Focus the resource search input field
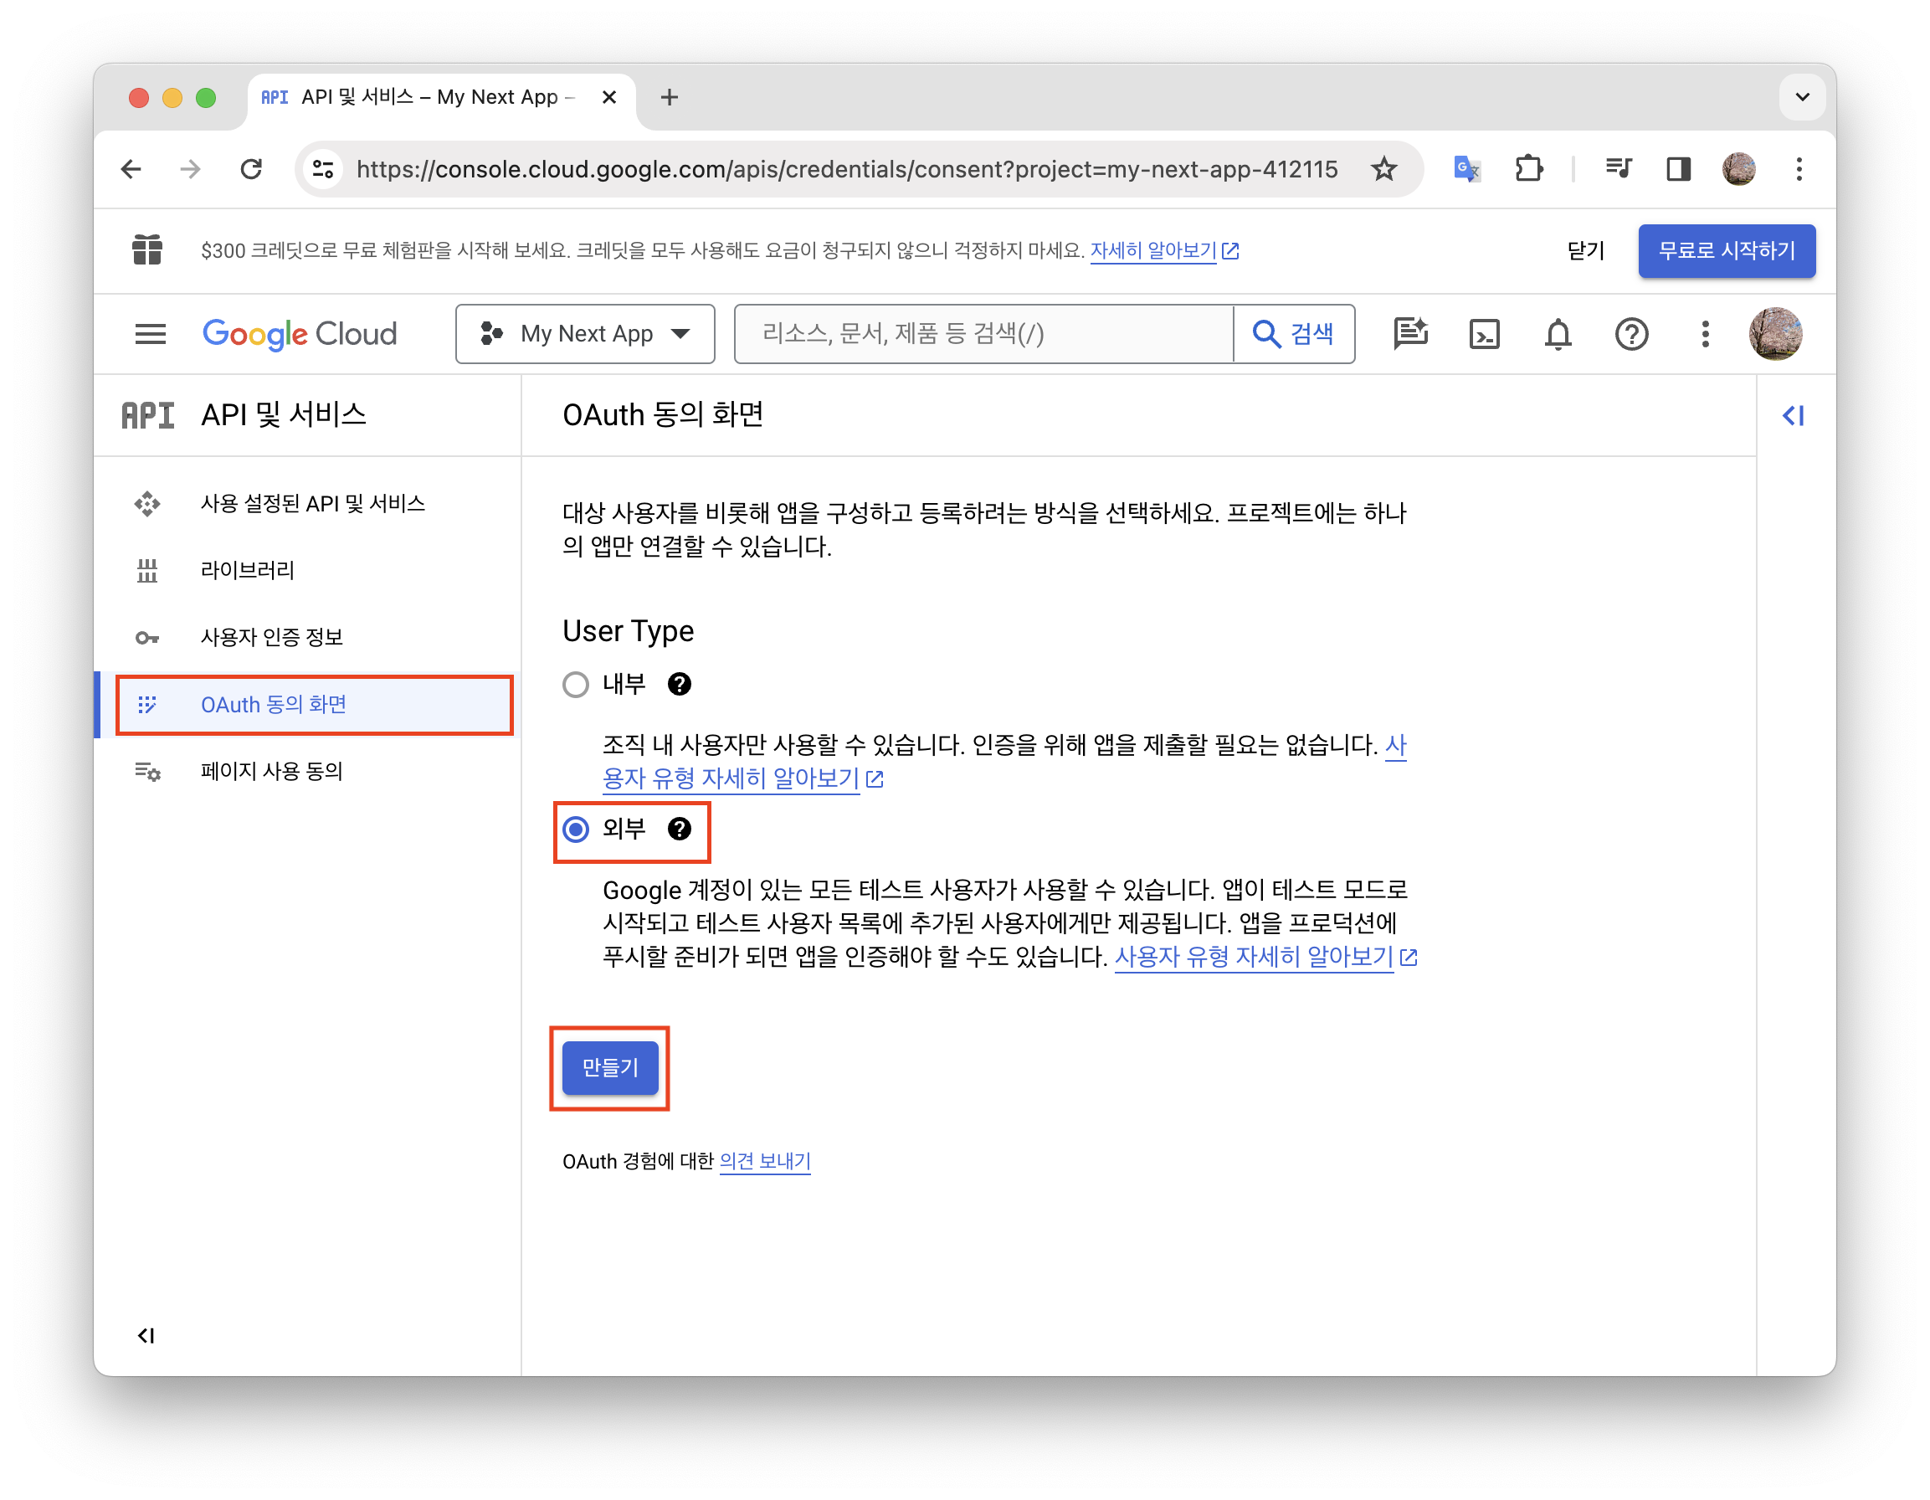The width and height of the screenshot is (1930, 1500). pyautogui.click(x=983, y=334)
